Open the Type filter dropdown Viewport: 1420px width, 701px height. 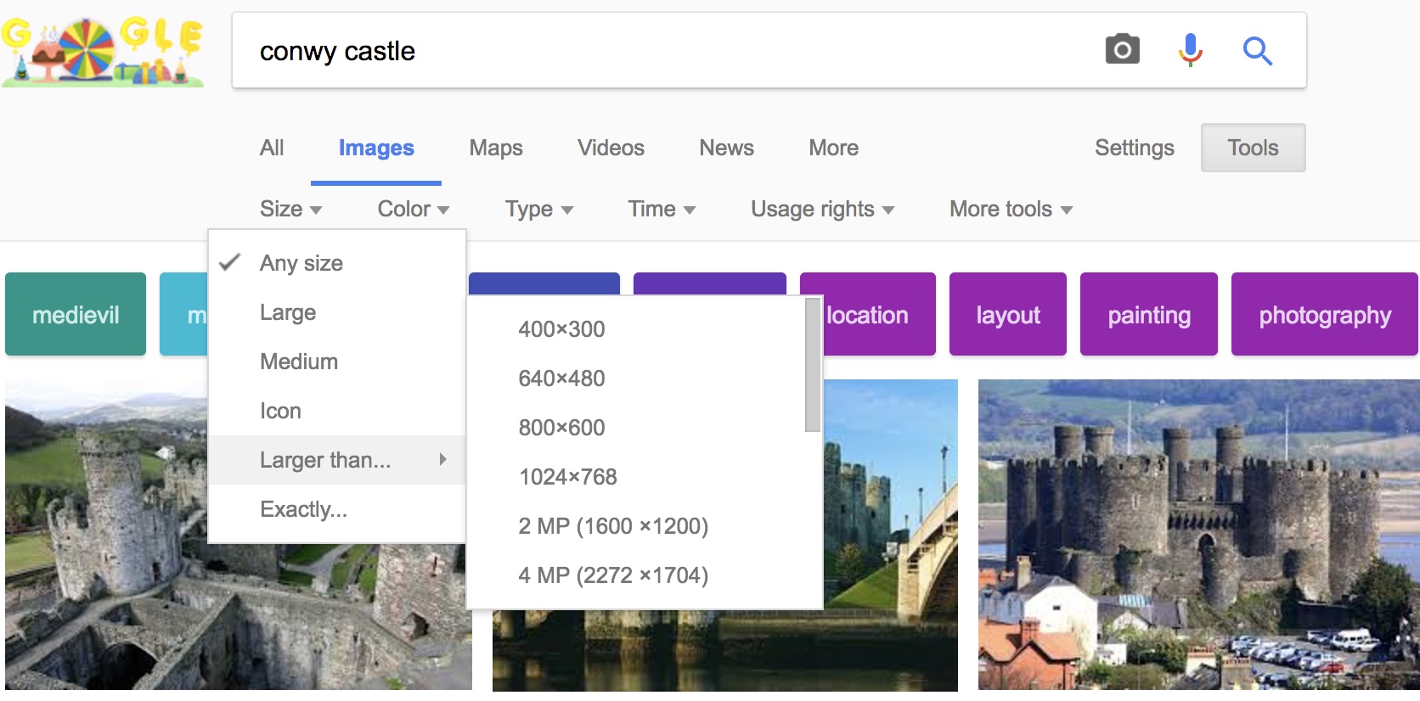pos(538,209)
